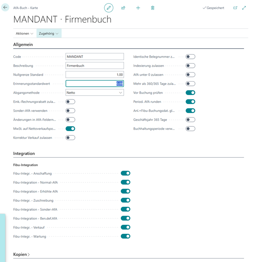Click the pencil edit icon
The height and width of the screenshot is (262, 253).
(109, 7)
